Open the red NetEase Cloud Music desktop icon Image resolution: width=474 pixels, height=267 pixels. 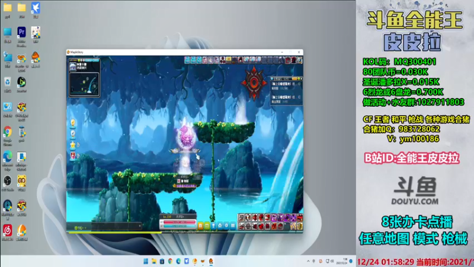[x=8, y=230]
